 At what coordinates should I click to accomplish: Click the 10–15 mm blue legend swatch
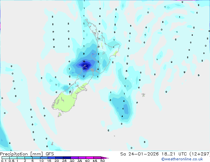[x=44, y=158]
